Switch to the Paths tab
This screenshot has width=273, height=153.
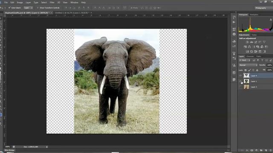(x=258, y=57)
